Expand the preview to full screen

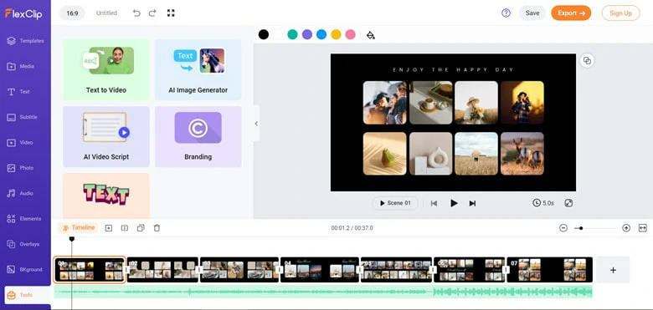tap(568, 203)
